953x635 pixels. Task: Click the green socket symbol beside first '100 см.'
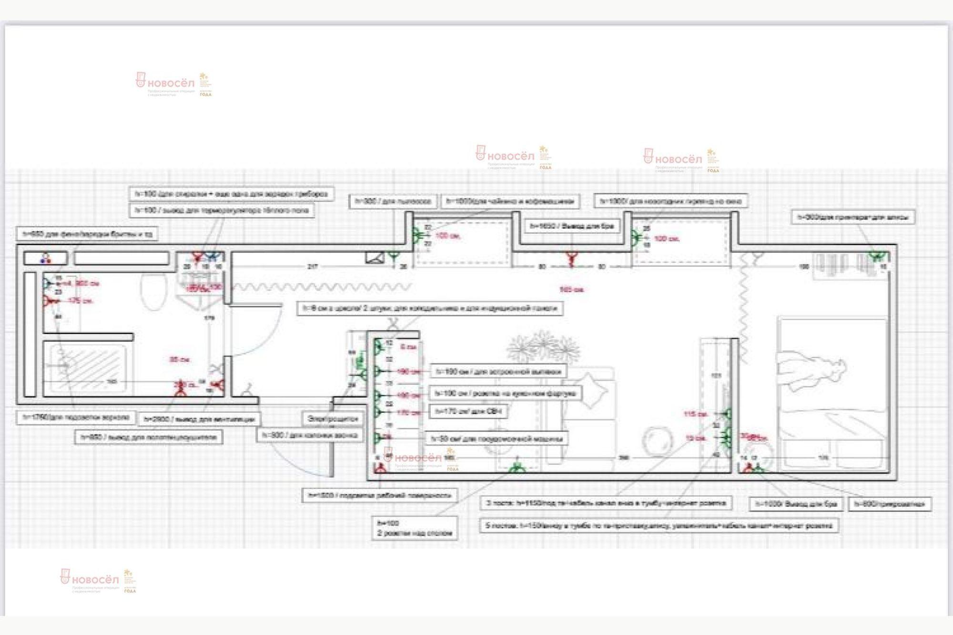[417, 235]
